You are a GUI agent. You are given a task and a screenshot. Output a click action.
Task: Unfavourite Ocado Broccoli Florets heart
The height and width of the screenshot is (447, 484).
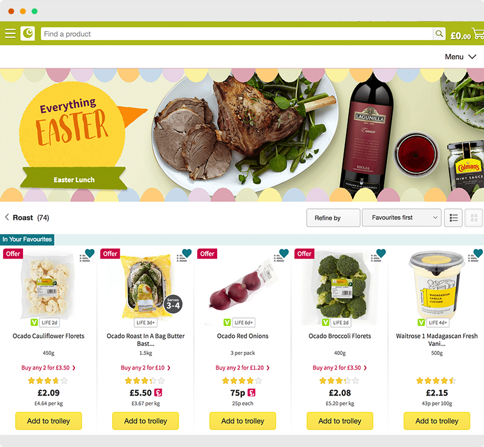[381, 253]
